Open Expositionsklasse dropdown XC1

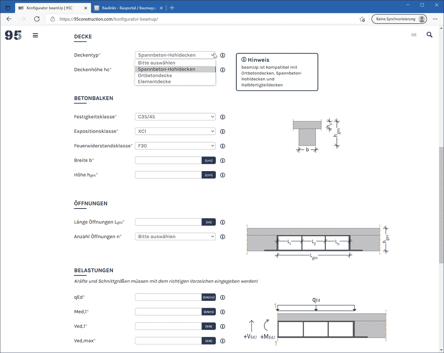[175, 131]
